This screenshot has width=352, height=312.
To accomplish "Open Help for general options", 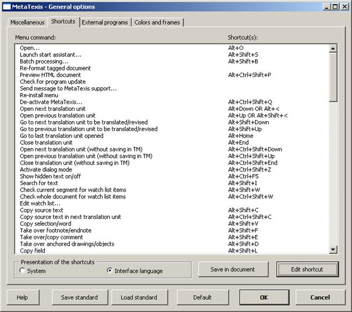I will [x=23, y=297].
